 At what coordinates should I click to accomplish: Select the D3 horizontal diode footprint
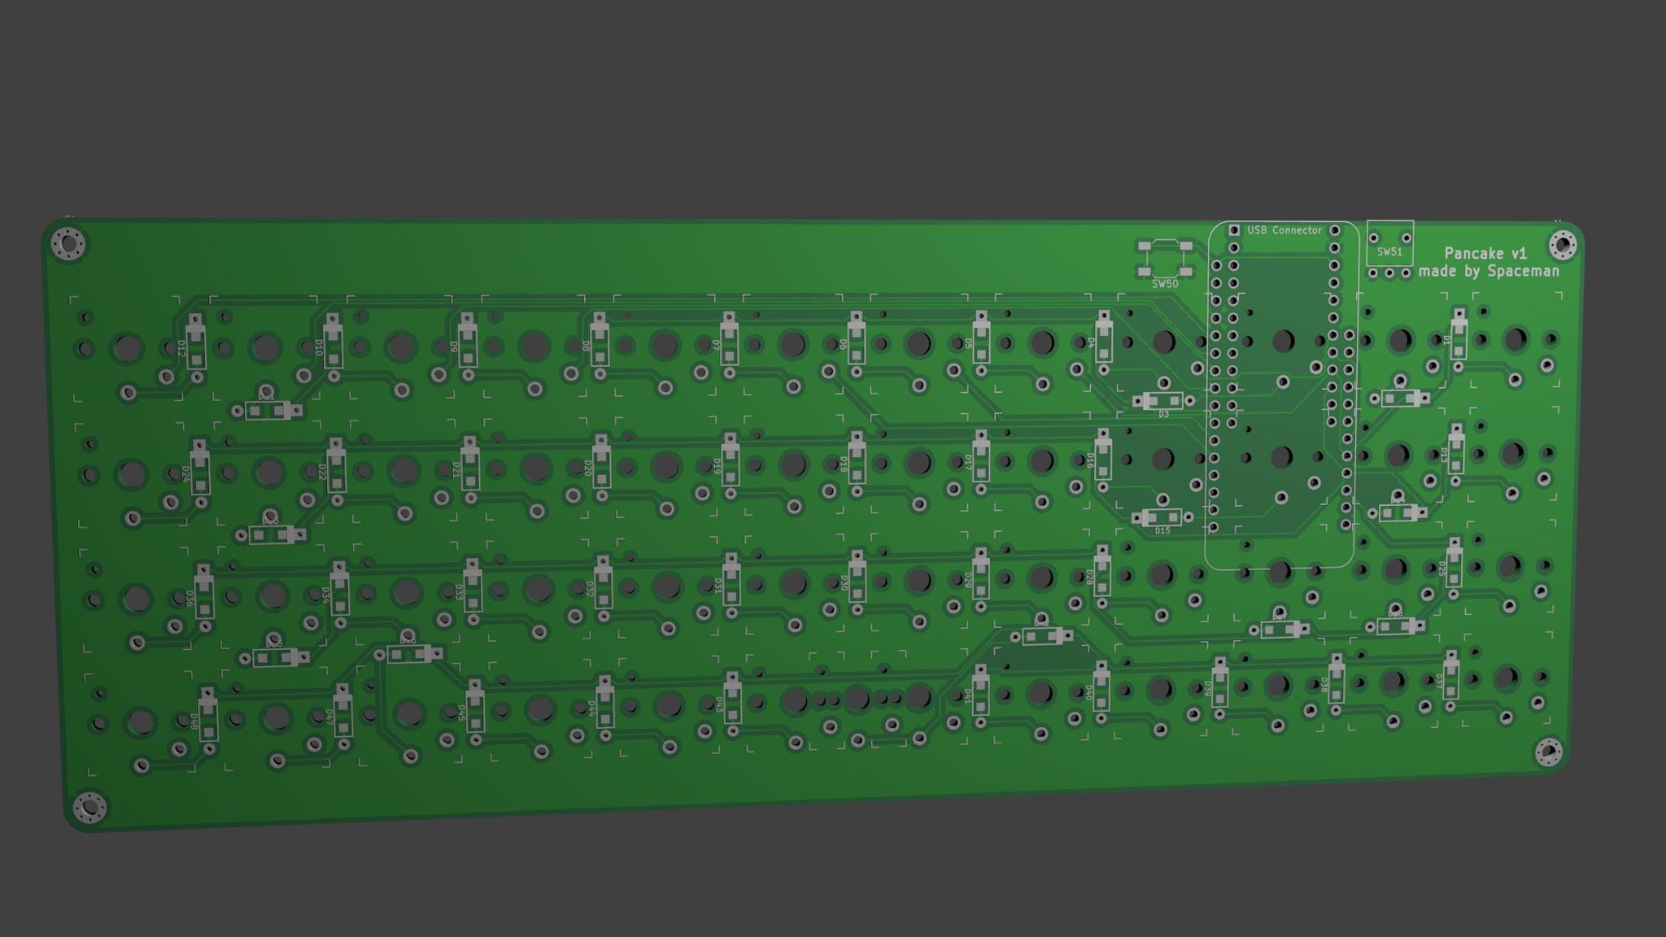point(1162,400)
